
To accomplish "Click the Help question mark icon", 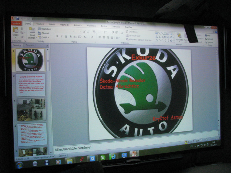I will (216, 32).
